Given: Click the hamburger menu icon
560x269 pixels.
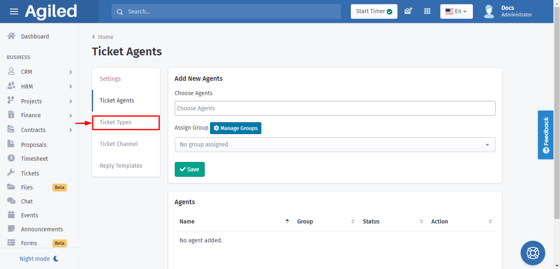Looking at the screenshot, I should click(x=14, y=11).
